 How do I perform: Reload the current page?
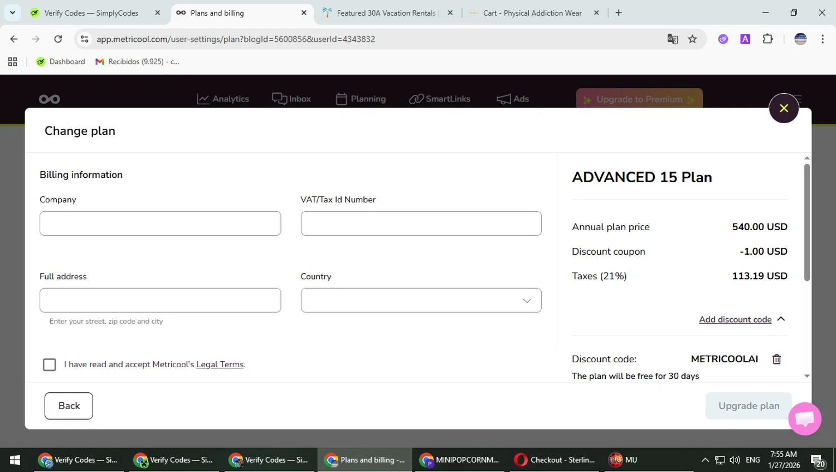(x=58, y=39)
